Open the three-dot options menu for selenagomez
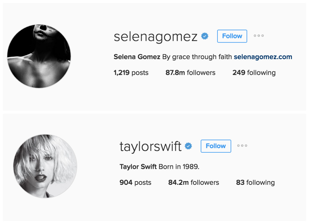This screenshot has width=309, height=224. [259, 36]
